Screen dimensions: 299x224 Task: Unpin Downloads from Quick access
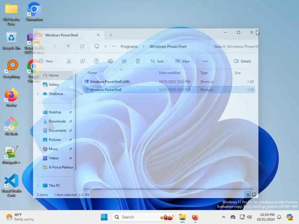tap(71, 121)
